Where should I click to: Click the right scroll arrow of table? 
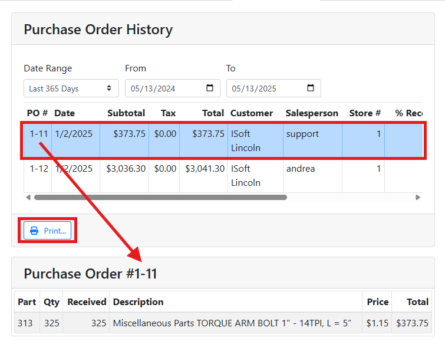pos(418,198)
